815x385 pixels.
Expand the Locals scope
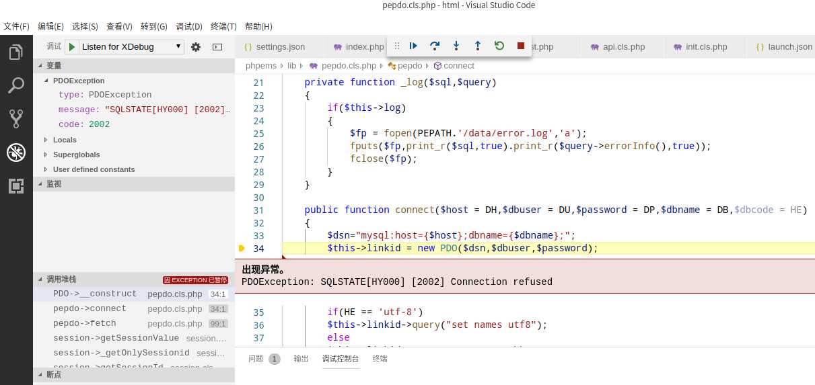point(134,140)
